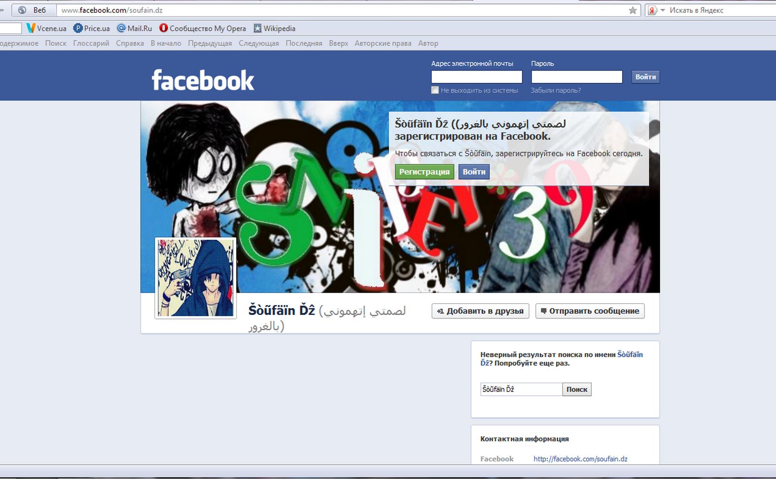Click the Забыли пароль? link

click(x=556, y=91)
